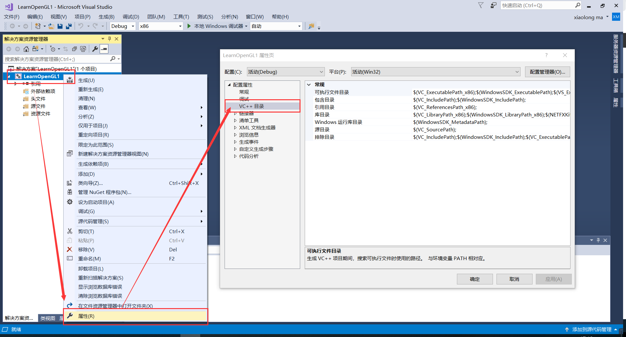Click the Show All Files icon
This screenshot has width=626, height=337.
coord(83,49)
